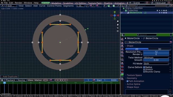Open the Twist Method dropdown
Viewport: 173px width, 97px height.
[x=156, y=57]
